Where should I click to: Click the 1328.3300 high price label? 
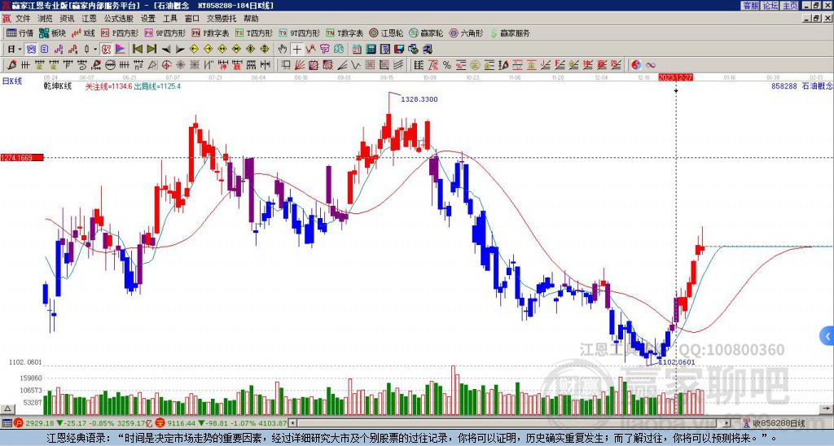point(419,99)
